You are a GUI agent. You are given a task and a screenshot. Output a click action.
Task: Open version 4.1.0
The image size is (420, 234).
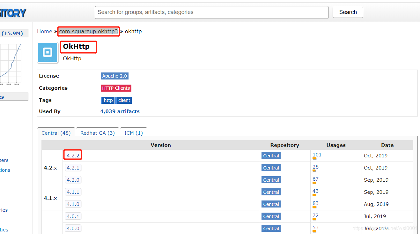pos(73,204)
